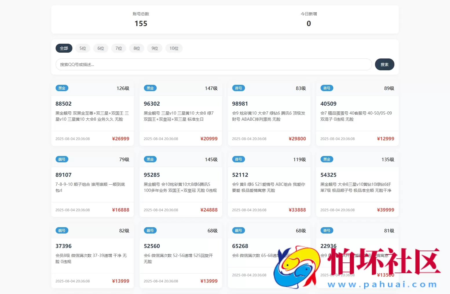Show only 7位 accounts
Image resolution: width=450 pixels, height=294 pixels.
click(119, 48)
